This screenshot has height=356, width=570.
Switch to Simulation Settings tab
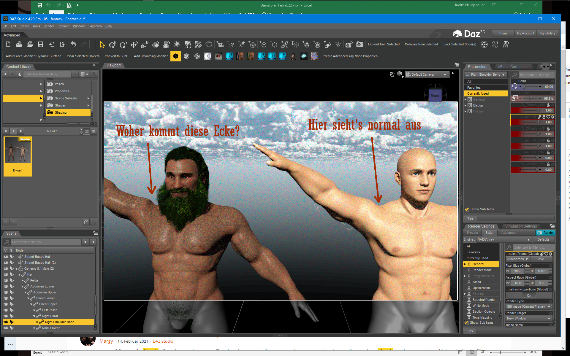click(521, 226)
